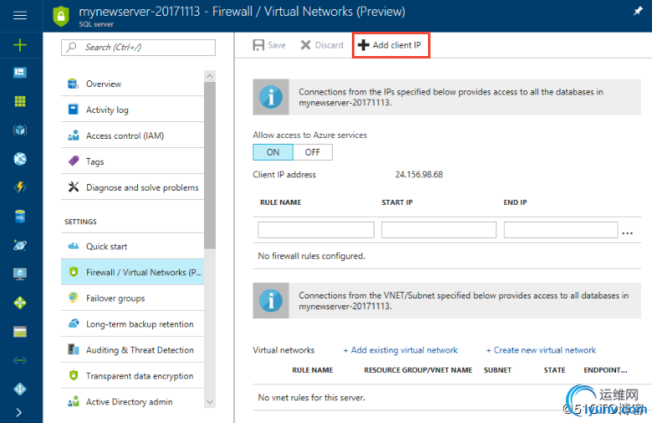Image resolution: width=652 pixels, height=423 pixels.
Task: Click the menu scrollbar up arrow
Action: pos(210,76)
